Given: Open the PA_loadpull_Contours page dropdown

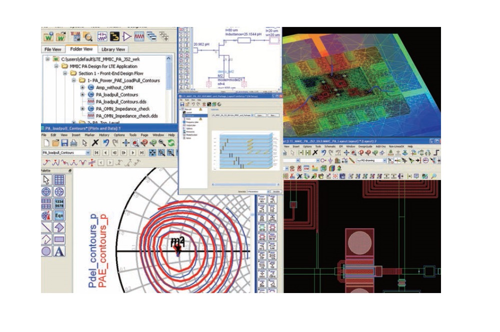Looking at the screenshot, I should coord(88,152).
